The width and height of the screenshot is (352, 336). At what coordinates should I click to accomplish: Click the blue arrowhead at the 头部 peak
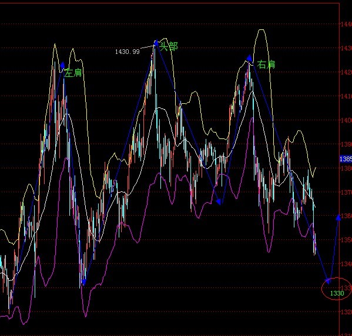click(x=156, y=43)
